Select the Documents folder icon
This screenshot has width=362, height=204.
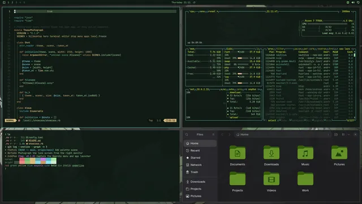(x=238, y=152)
